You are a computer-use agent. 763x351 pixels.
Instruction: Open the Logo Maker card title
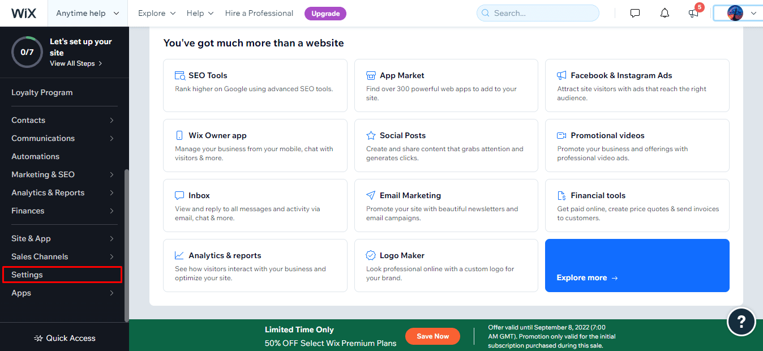[x=402, y=255]
